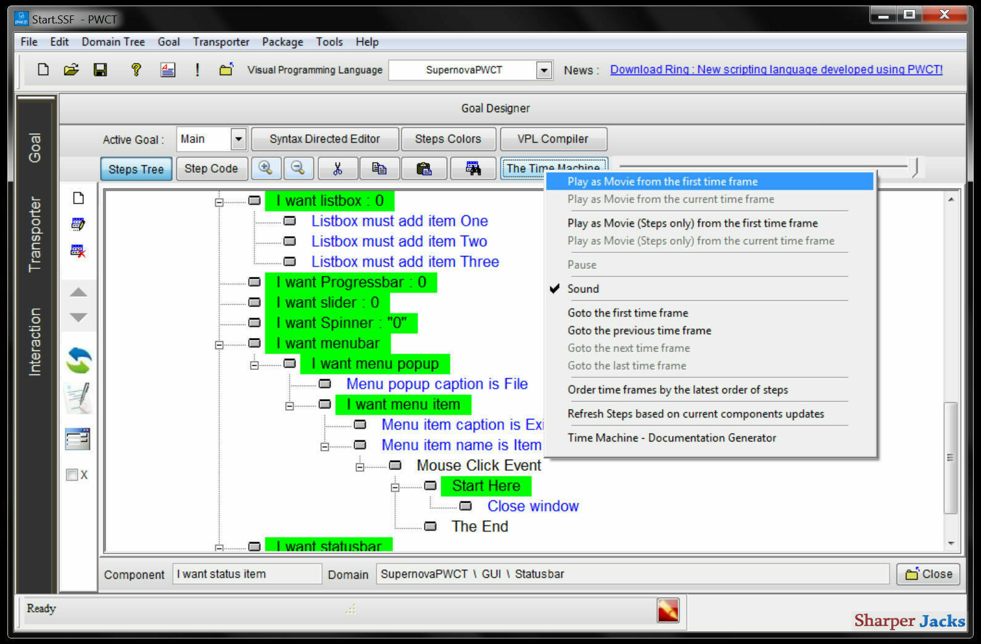
Task: Click the Domain path field
Action: 633,574
